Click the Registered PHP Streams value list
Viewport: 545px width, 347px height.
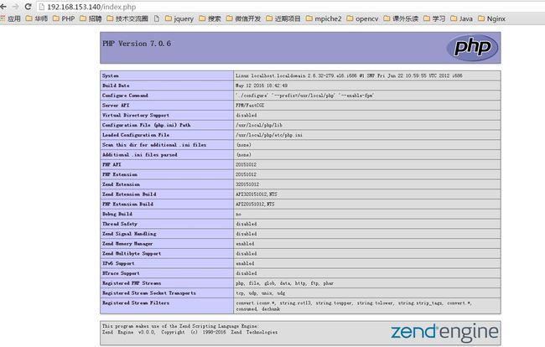(285, 283)
